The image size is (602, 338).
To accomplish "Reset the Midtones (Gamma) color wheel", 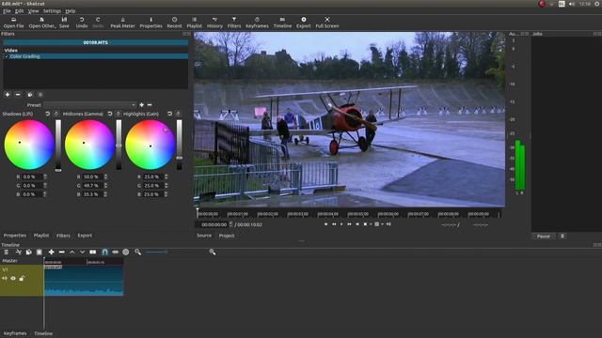I will (110, 114).
